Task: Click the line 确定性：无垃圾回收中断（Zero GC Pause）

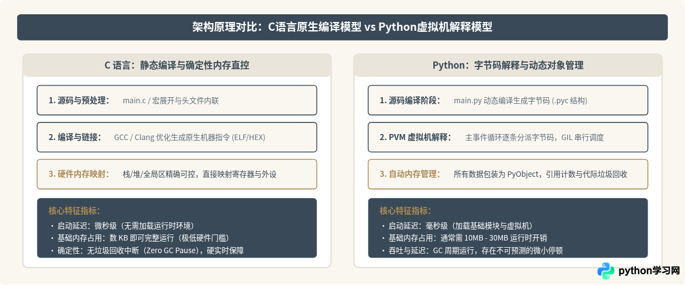Action: [146, 250]
